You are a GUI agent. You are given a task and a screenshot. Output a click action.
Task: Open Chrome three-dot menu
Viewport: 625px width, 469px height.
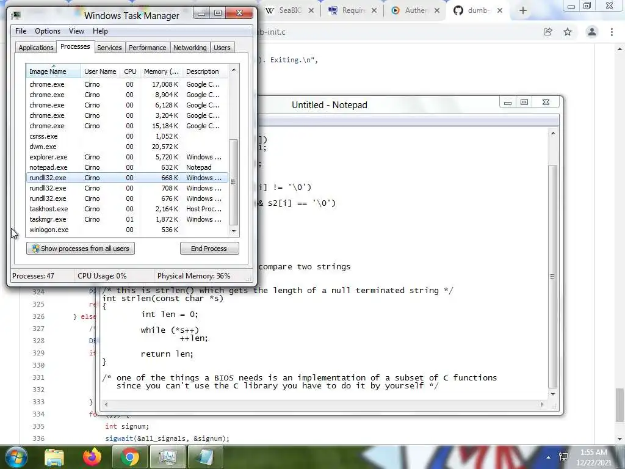(x=612, y=32)
